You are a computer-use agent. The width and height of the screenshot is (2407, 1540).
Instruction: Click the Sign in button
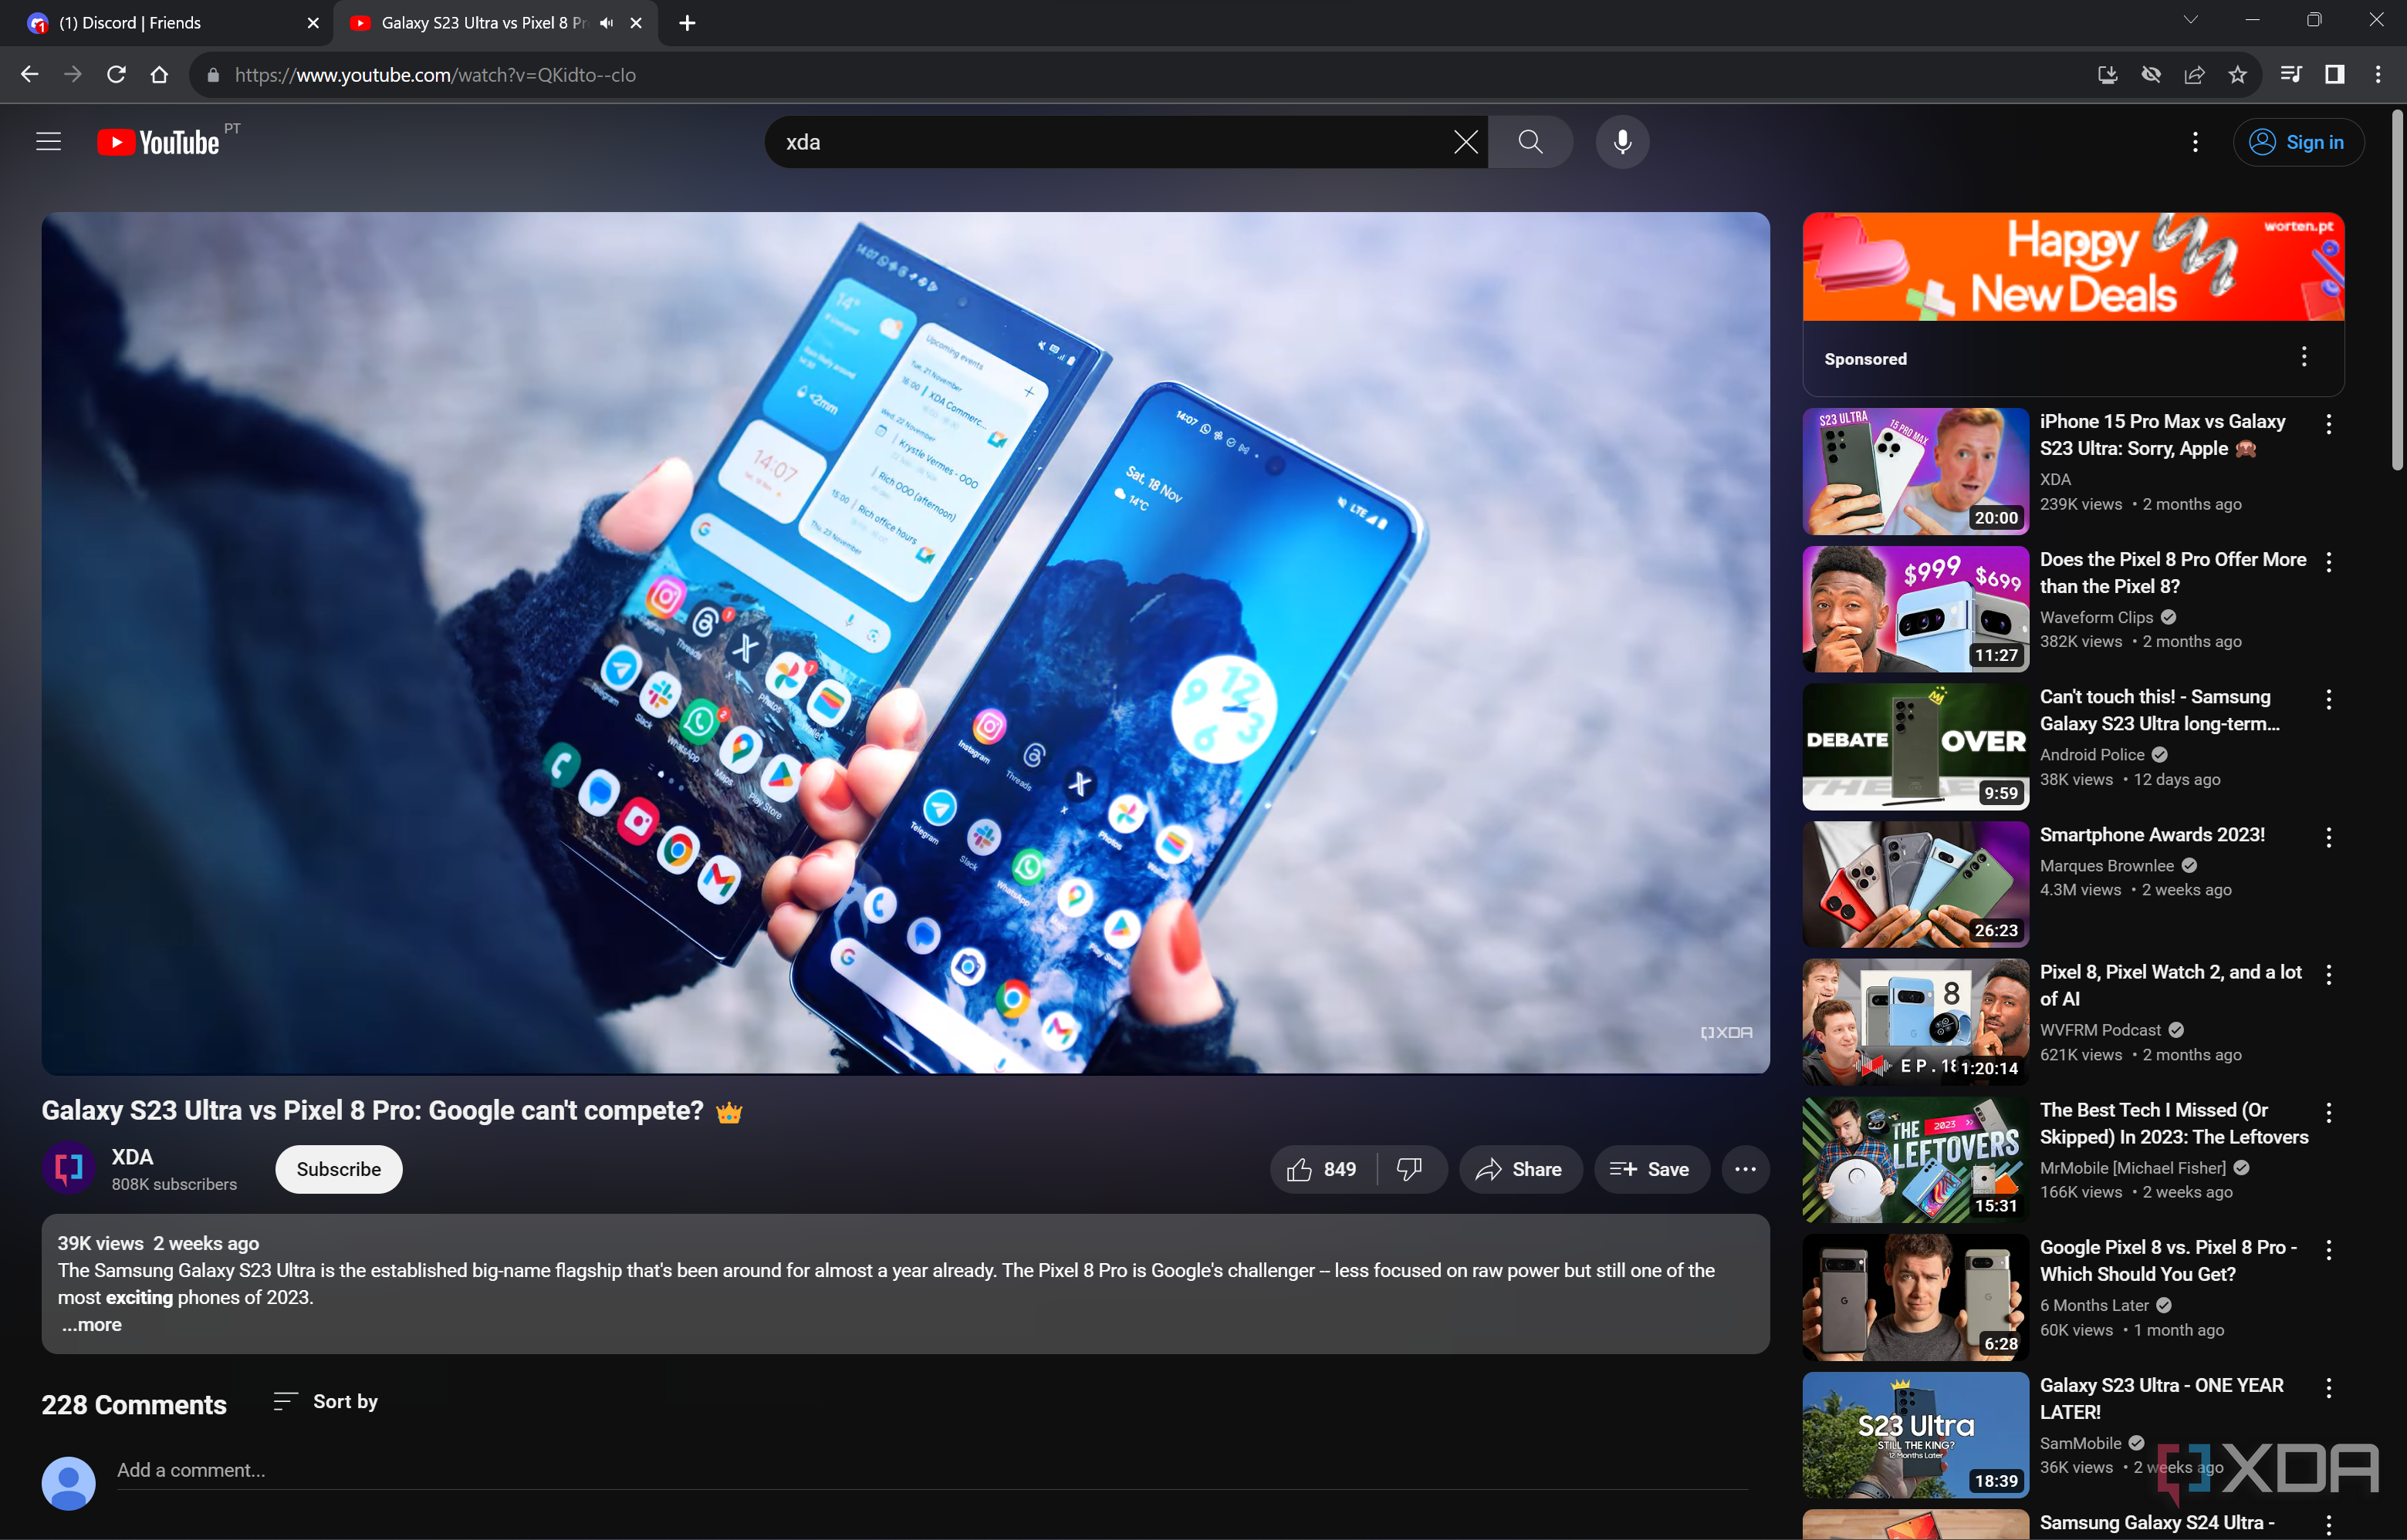coord(2298,142)
